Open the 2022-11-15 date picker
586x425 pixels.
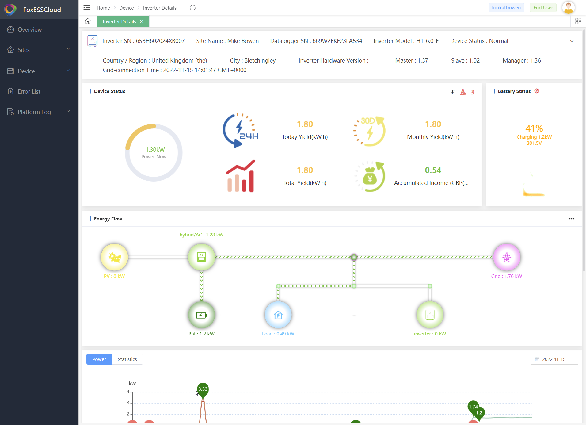(554, 359)
